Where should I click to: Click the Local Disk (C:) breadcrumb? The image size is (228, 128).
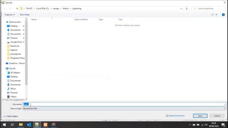point(43,9)
